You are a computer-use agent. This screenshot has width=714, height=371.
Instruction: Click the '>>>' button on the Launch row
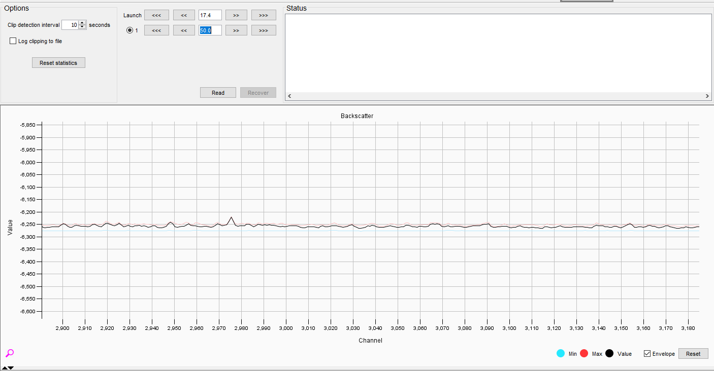(x=264, y=15)
